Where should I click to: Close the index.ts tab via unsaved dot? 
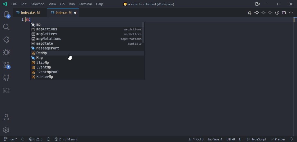[75, 13]
